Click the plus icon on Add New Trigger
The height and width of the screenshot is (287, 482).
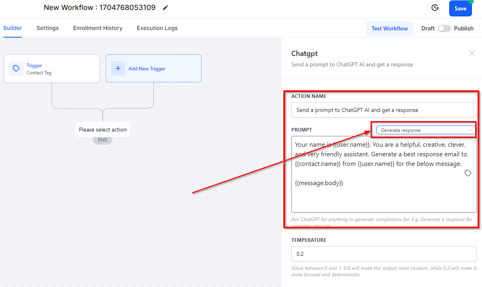coord(118,69)
